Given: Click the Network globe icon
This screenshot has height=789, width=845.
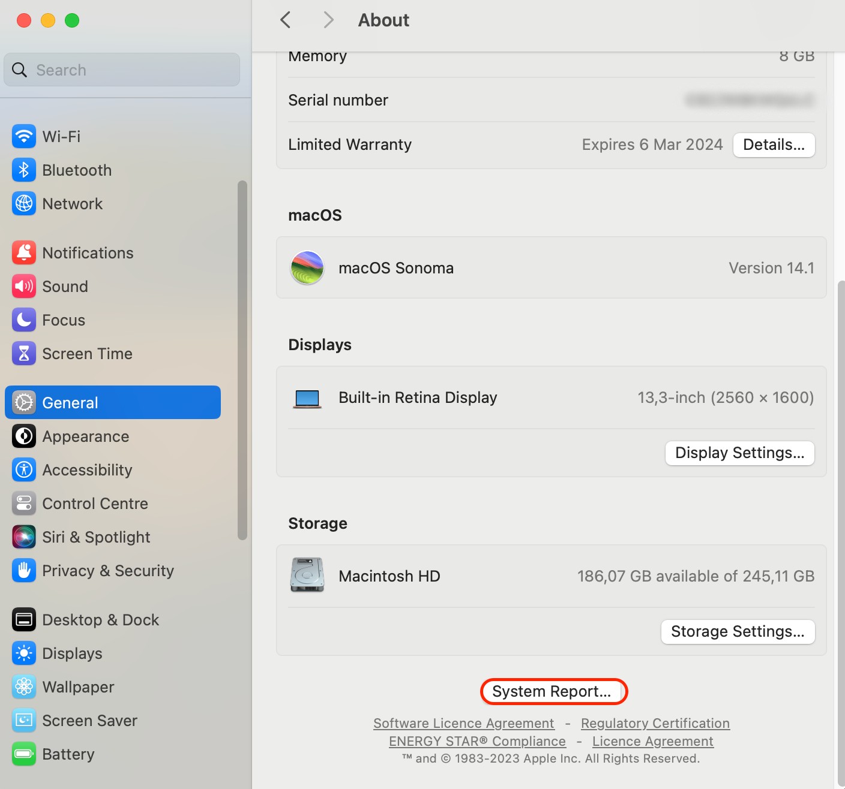Looking at the screenshot, I should 24,204.
